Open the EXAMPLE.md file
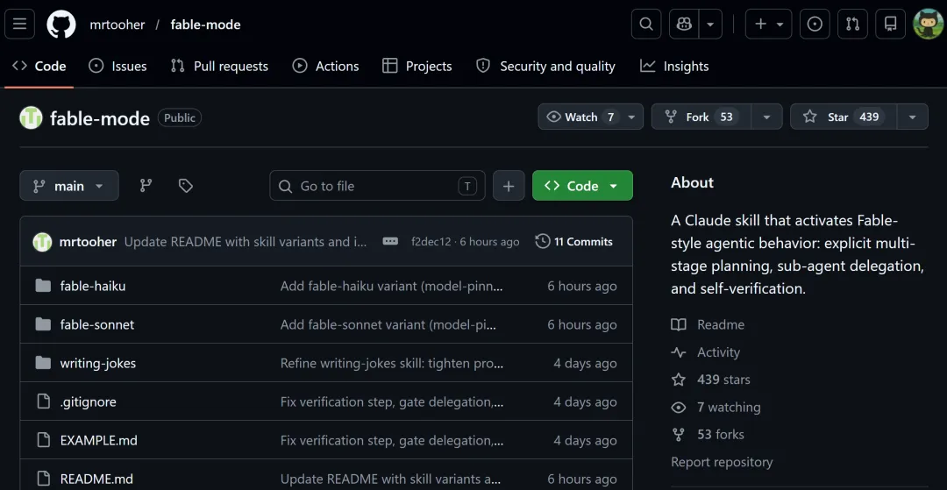 (x=99, y=441)
